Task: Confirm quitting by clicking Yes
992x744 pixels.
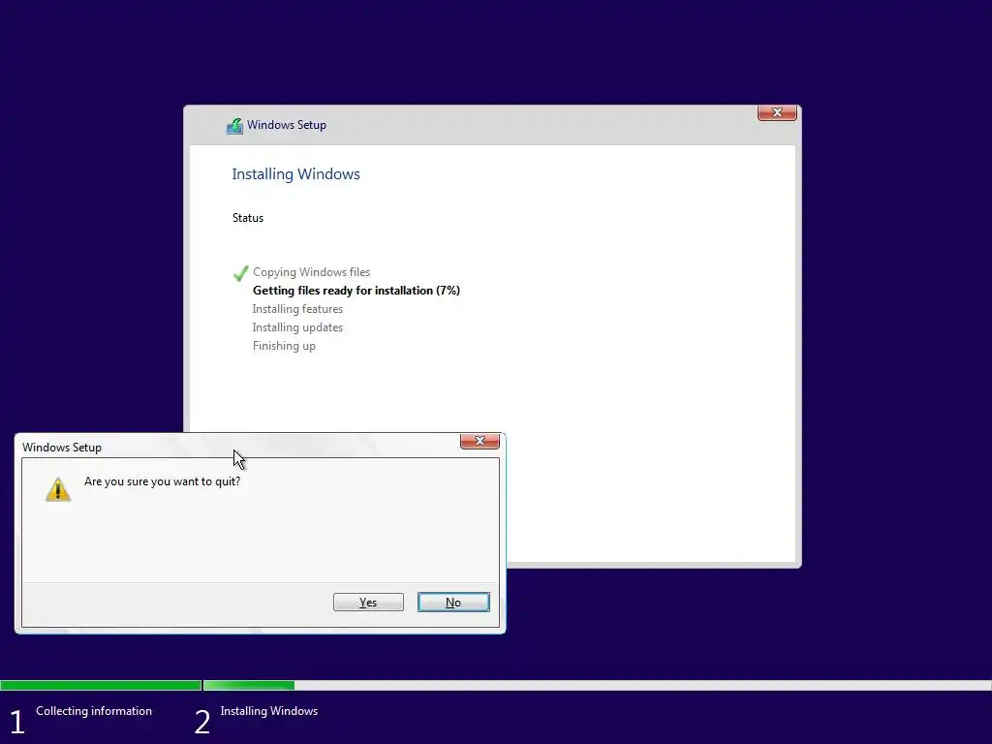Action: pyautogui.click(x=368, y=603)
